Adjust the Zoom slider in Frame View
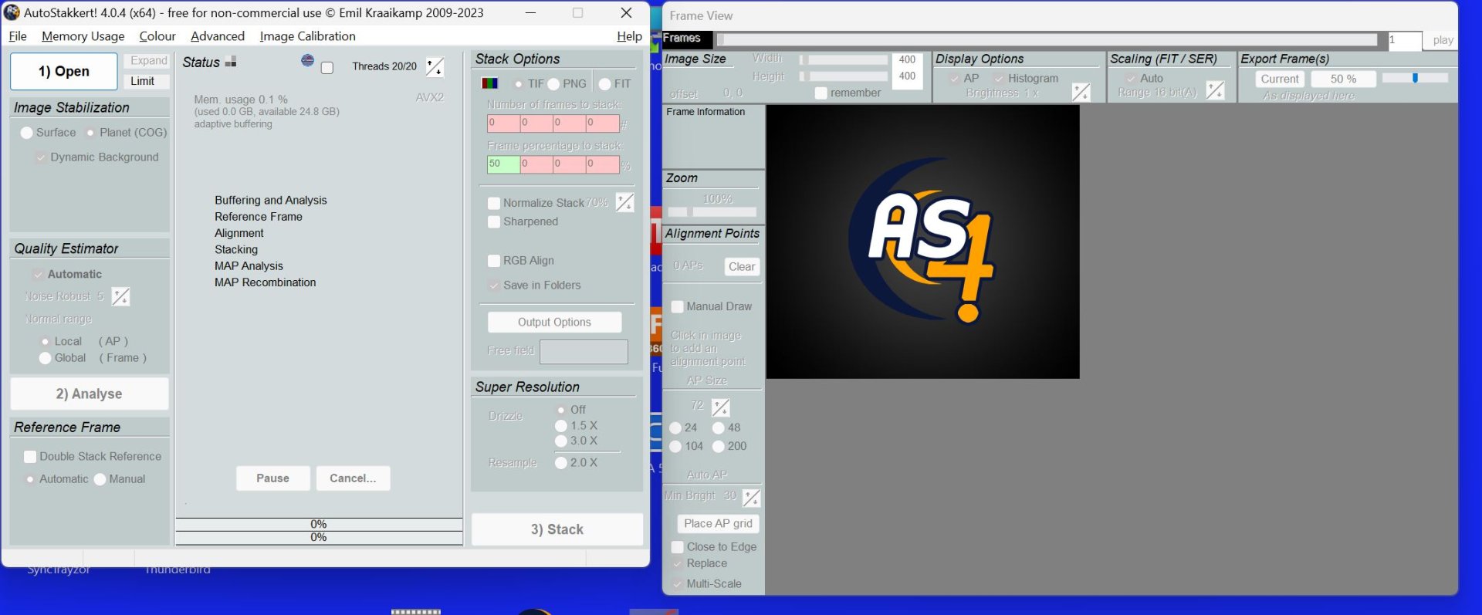 coord(712,212)
